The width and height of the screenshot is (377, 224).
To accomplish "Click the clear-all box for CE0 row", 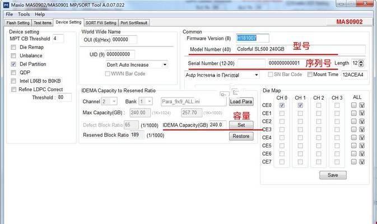I will pos(353,105).
